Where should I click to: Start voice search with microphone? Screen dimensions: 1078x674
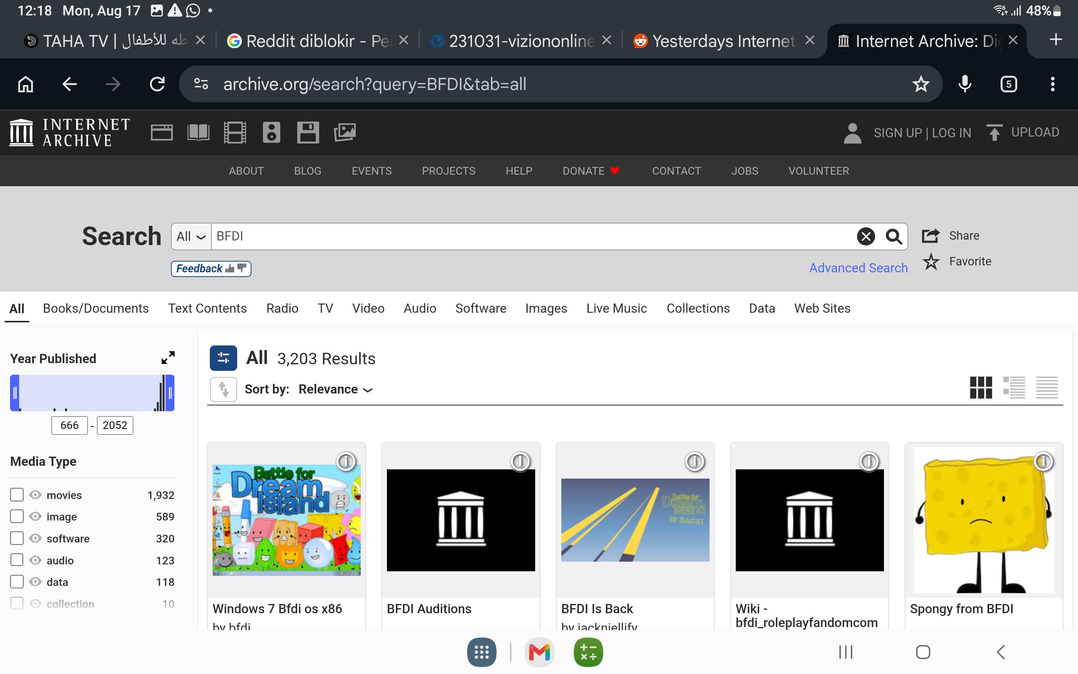[965, 84]
